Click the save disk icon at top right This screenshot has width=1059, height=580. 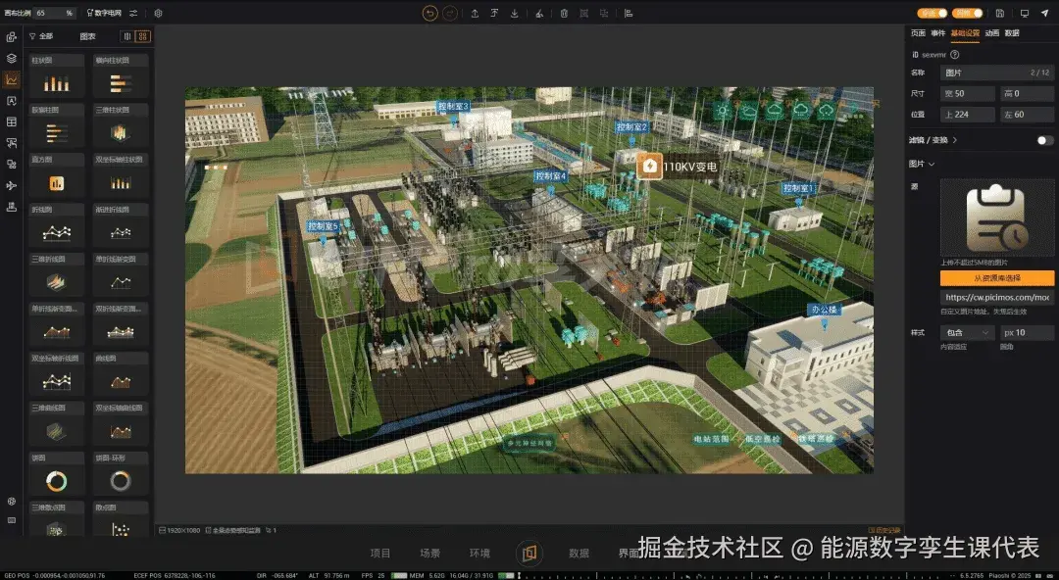tap(999, 13)
